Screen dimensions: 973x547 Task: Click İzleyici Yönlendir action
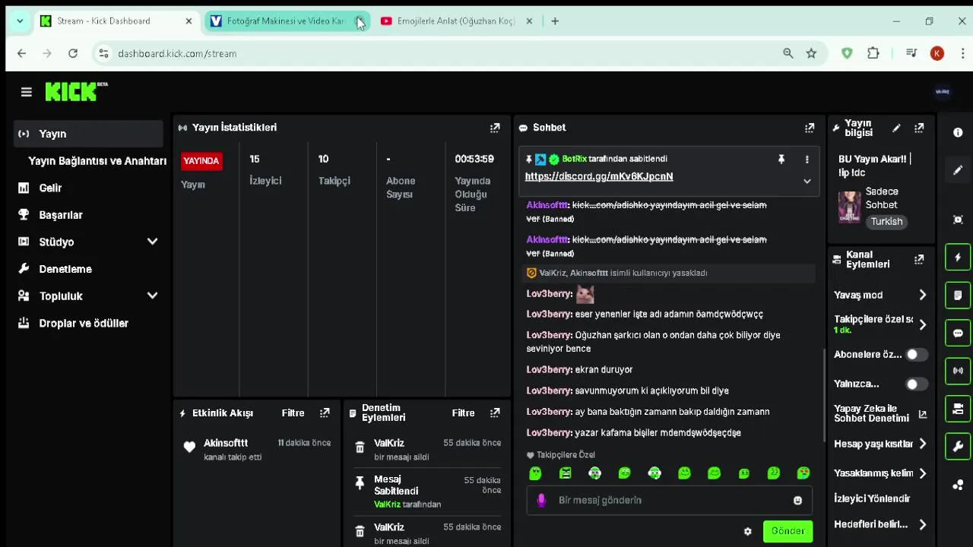click(872, 498)
